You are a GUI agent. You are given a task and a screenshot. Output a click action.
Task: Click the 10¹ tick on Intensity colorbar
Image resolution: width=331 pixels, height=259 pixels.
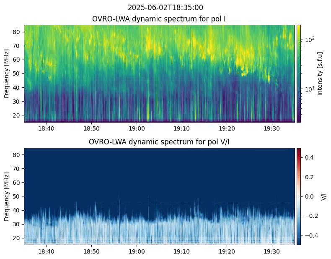coord(309,89)
